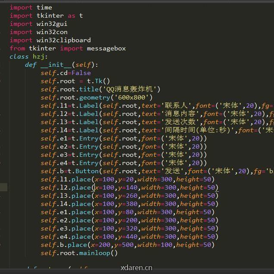Click the 'self.root.mainloop()' call
This screenshot has width=274, height=274.
pyautogui.click(x=79, y=253)
